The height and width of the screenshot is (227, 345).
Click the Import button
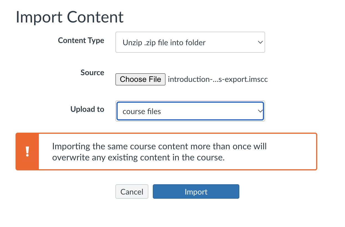196,192
